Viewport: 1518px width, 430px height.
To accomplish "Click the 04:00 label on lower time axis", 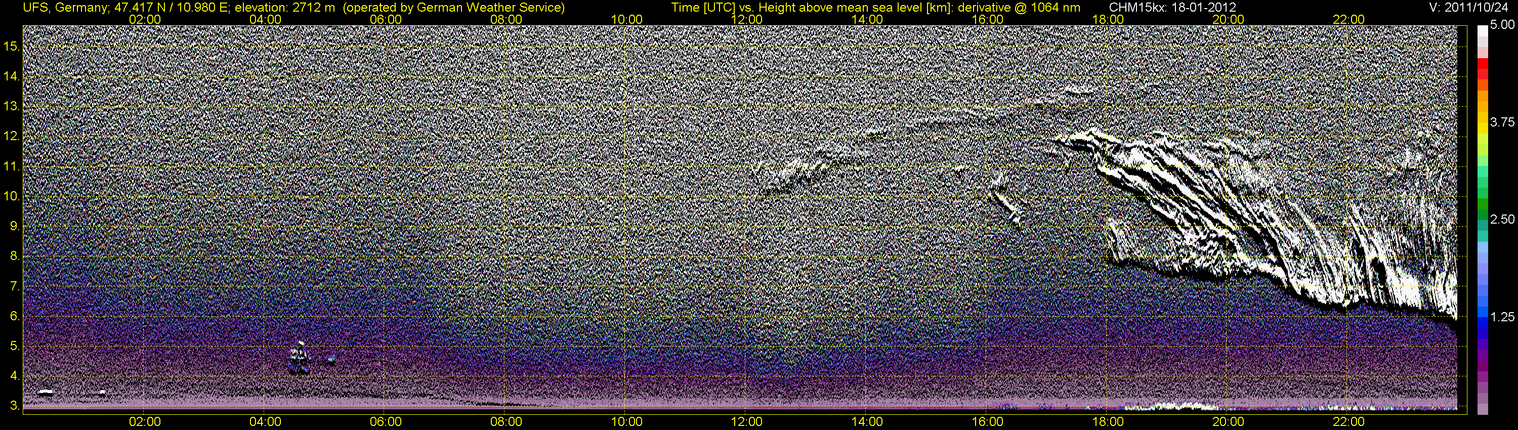I will (x=265, y=422).
